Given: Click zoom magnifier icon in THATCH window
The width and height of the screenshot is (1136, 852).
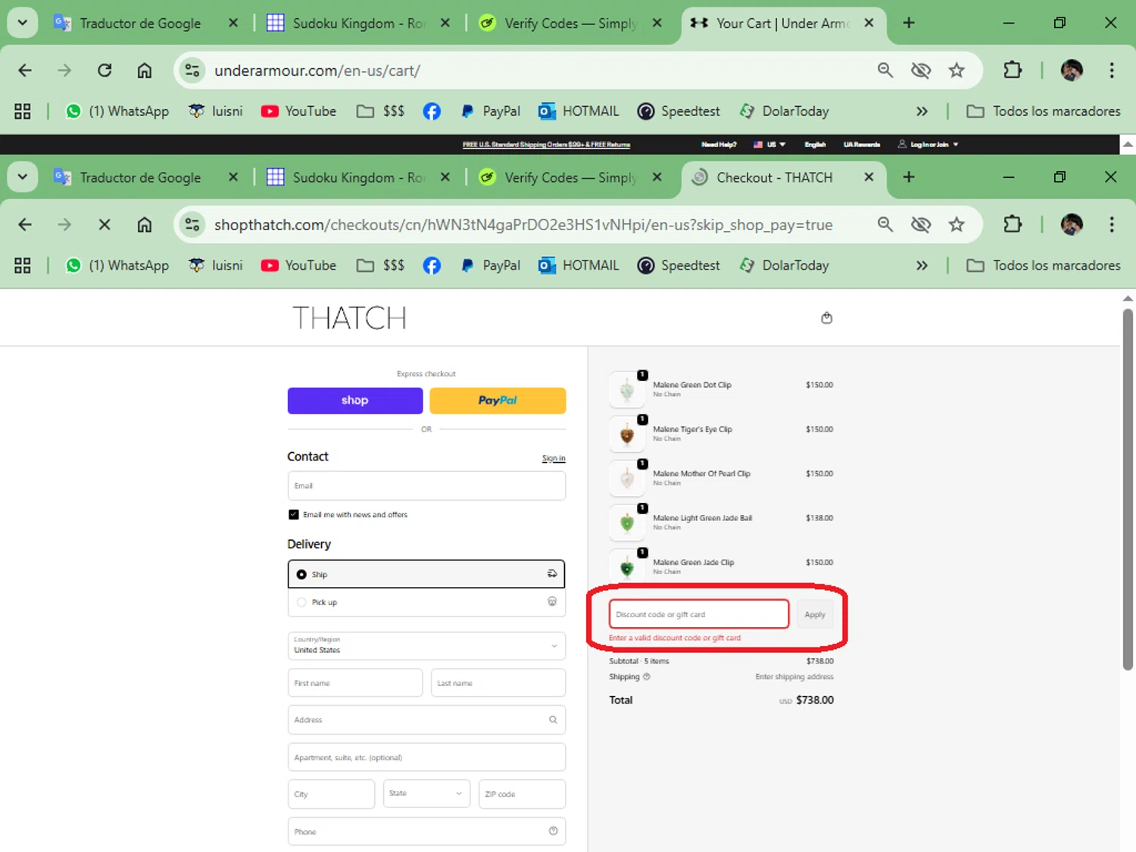Looking at the screenshot, I should click(x=885, y=225).
